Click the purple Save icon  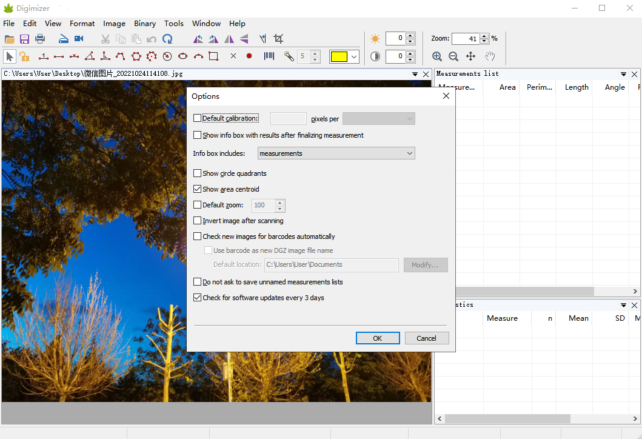(25, 39)
